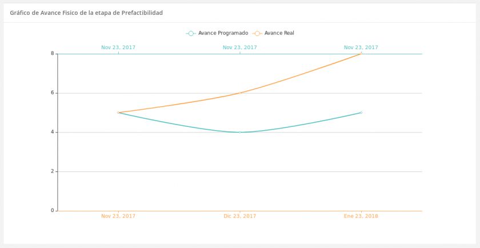This screenshot has width=480, height=248.
Task: Click the starting point where both lines meet
Action: pyautogui.click(x=118, y=113)
